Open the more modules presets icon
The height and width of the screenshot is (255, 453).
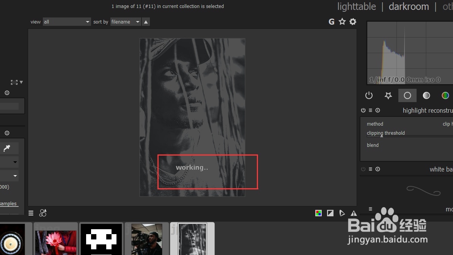pos(370,209)
